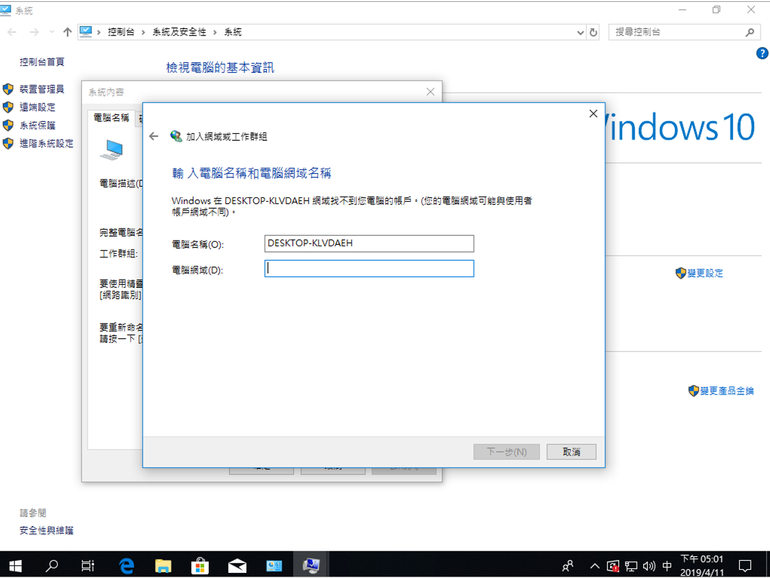Click the 變更產品金鑰 link
Image resolution: width=770 pixels, height=578 pixels.
(x=727, y=391)
